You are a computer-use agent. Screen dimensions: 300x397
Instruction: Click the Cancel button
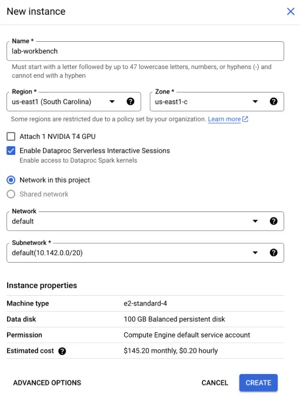[x=215, y=382]
